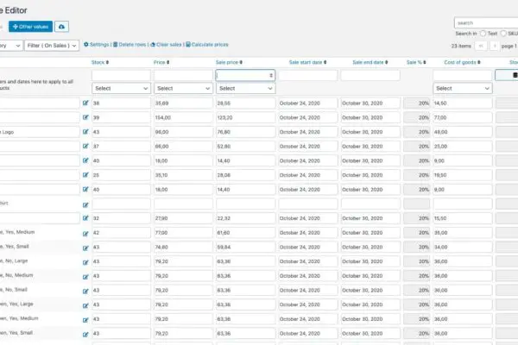
Task: Click the Delete rows trash icon
Action: [116, 44]
